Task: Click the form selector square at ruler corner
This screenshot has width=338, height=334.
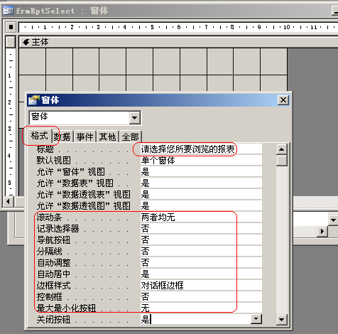Action: [x=11, y=27]
